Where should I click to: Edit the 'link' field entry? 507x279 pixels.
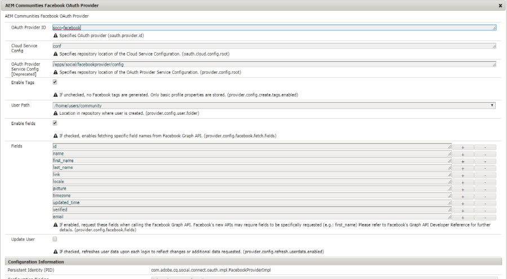pyautogui.click(x=252, y=175)
